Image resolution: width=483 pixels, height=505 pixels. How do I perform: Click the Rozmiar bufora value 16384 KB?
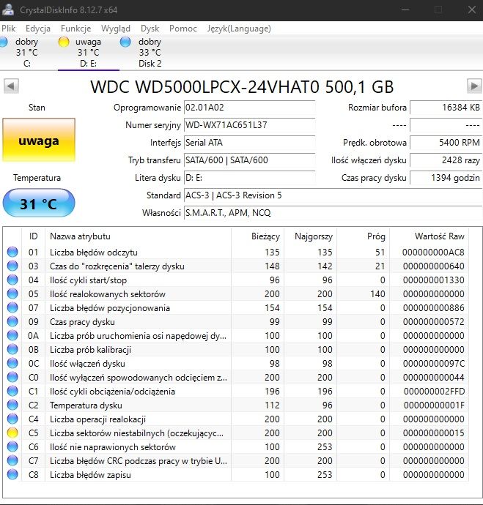(x=446, y=108)
